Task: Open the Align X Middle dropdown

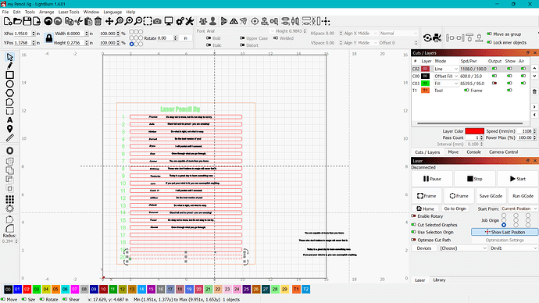Action: [x=361, y=34]
